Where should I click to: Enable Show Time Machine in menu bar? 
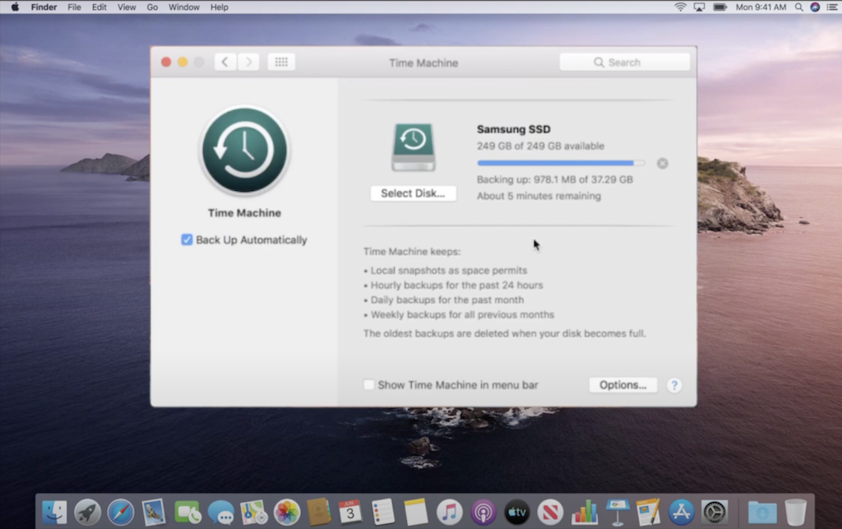click(368, 384)
